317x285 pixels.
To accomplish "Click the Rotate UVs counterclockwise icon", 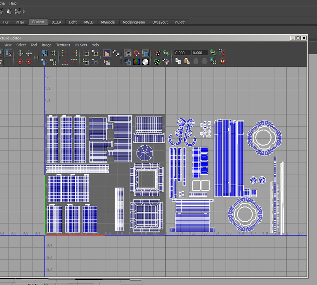I will [20, 62].
